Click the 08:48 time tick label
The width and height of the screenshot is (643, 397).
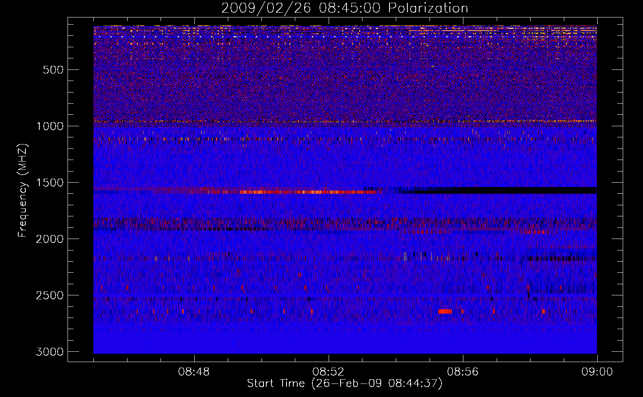click(194, 372)
